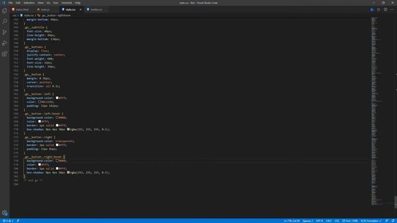Open the Run menu
The height and width of the screenshot is (223, 397).
click(56, 2)
